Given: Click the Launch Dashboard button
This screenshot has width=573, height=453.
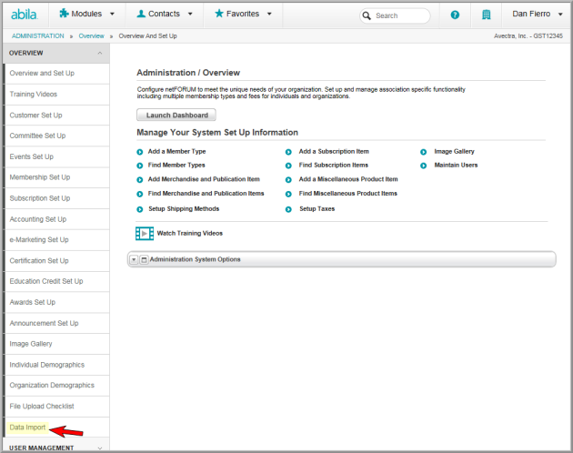Looking at the screenshot, I should [176, 116].
